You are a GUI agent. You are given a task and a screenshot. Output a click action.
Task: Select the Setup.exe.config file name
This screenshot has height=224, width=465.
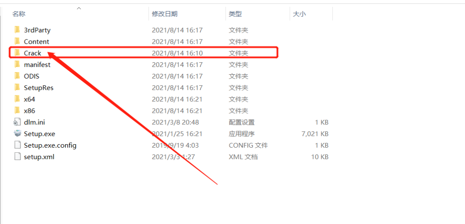tap(50, 145)
